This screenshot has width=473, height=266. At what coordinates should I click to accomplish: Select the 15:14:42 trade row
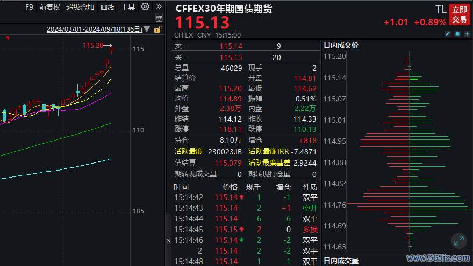click(x=246, y=197)
